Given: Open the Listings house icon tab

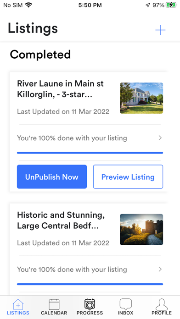Looking at the screenshot, I should coord(18,304).
